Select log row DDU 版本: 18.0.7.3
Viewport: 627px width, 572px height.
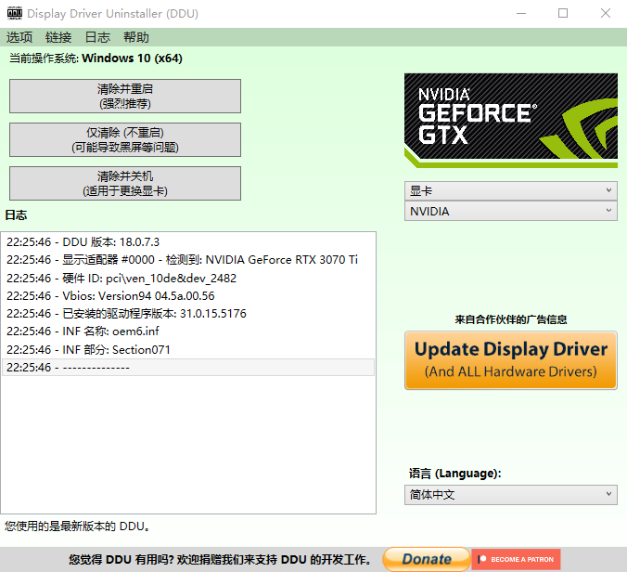188,242
